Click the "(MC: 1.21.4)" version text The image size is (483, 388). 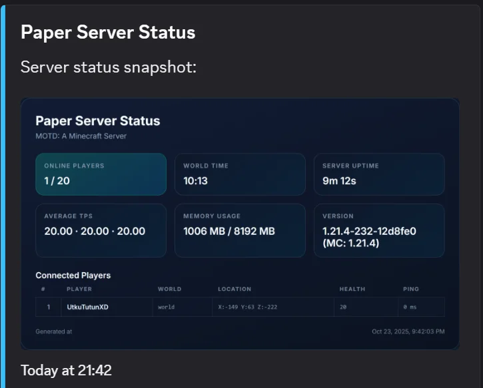[351, 243]
